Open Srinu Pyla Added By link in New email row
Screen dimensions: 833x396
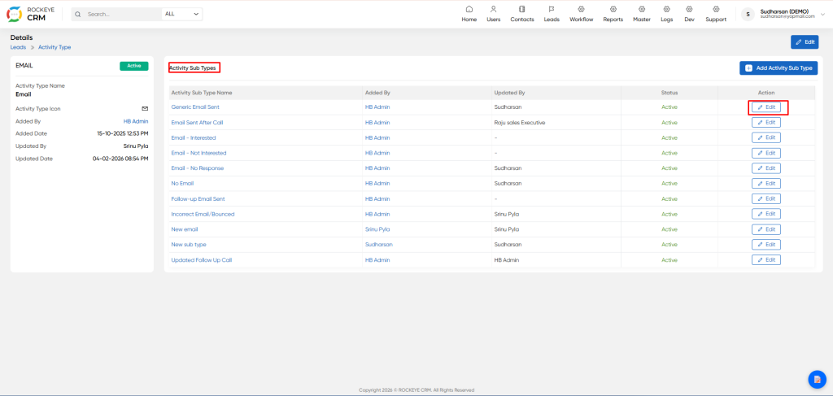377,229
